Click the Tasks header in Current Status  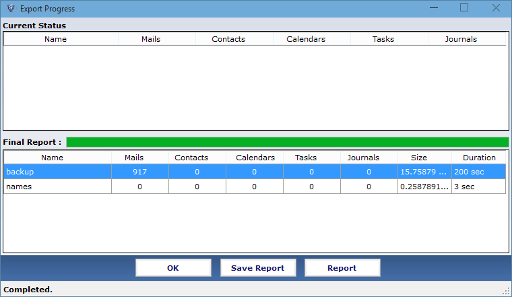[383, 39]
